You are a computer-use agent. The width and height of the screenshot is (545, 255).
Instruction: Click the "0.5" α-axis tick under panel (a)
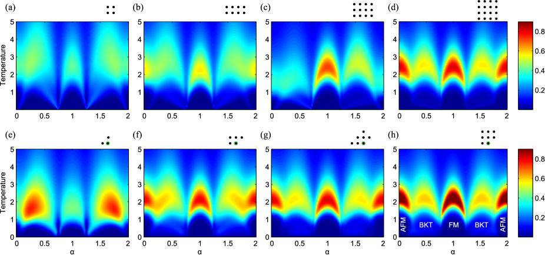click(x=45, y=115)
